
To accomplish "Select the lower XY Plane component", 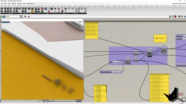I will pyautogui.click(x=136, y=60).
